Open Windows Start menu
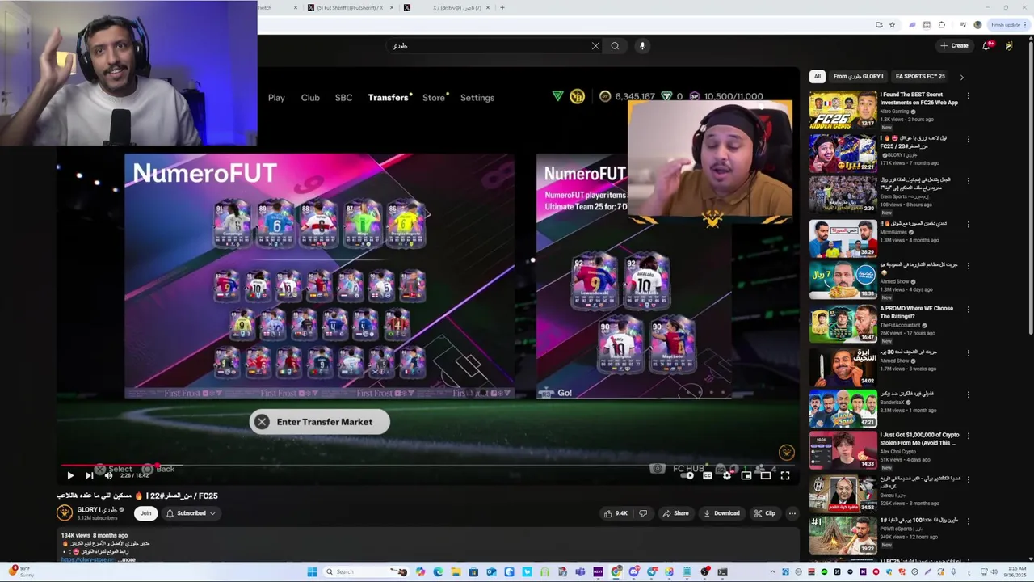Image resolution: width=1034 pixels, height=582 pixels. (312, 572)
